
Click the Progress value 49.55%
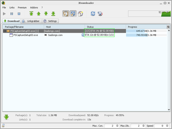point(120,115)
